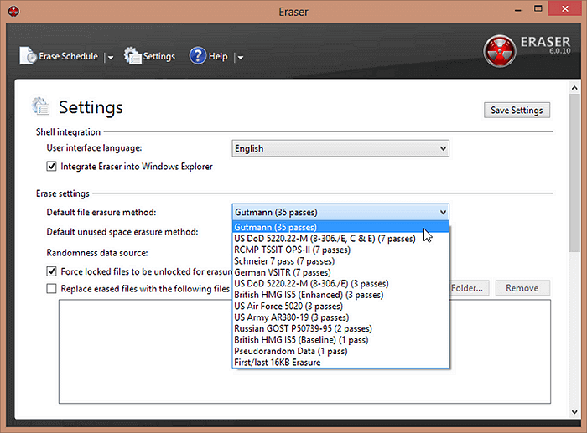Pick US Air Force 5020 (3 passes)

pos(340,307)
